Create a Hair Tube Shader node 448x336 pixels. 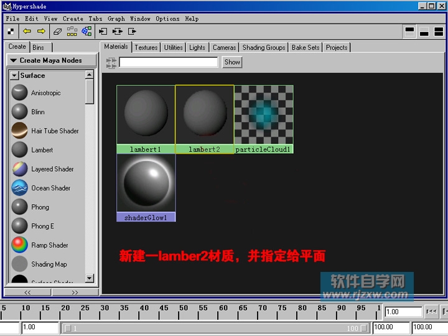(x=45, y=131)
